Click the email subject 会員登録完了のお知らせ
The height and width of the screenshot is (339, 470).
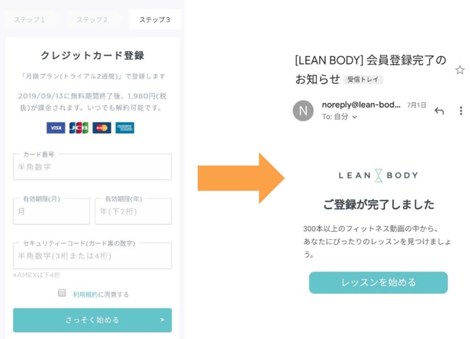click(x=371, y=70)
